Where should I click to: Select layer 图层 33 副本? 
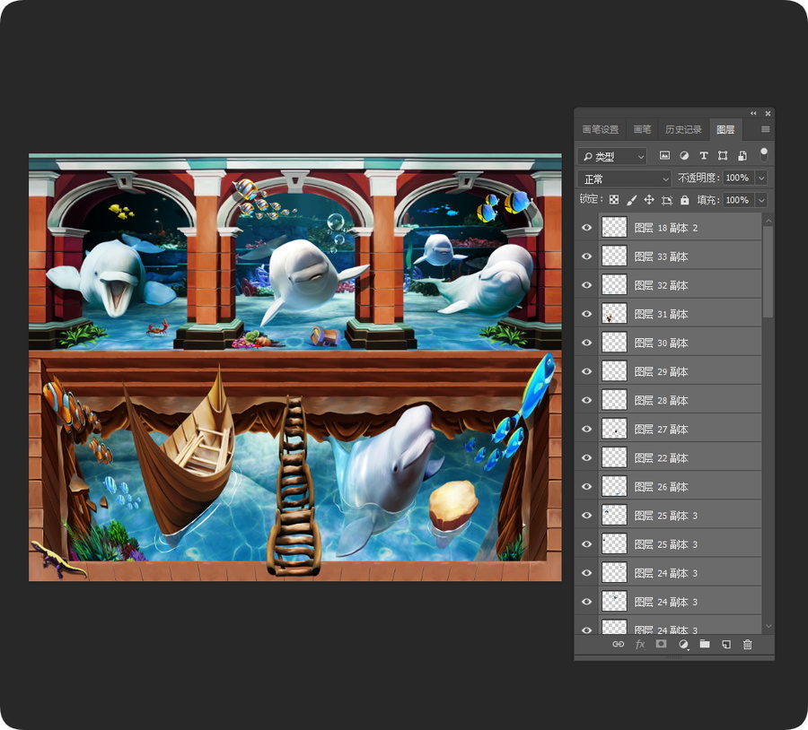(680, 256)
